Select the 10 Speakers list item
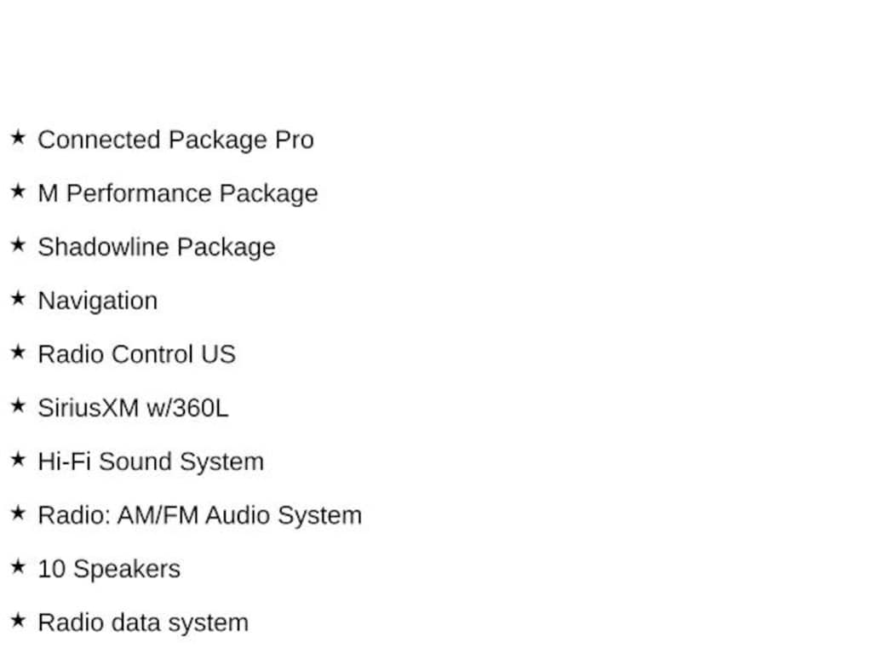 coord(109,570)
